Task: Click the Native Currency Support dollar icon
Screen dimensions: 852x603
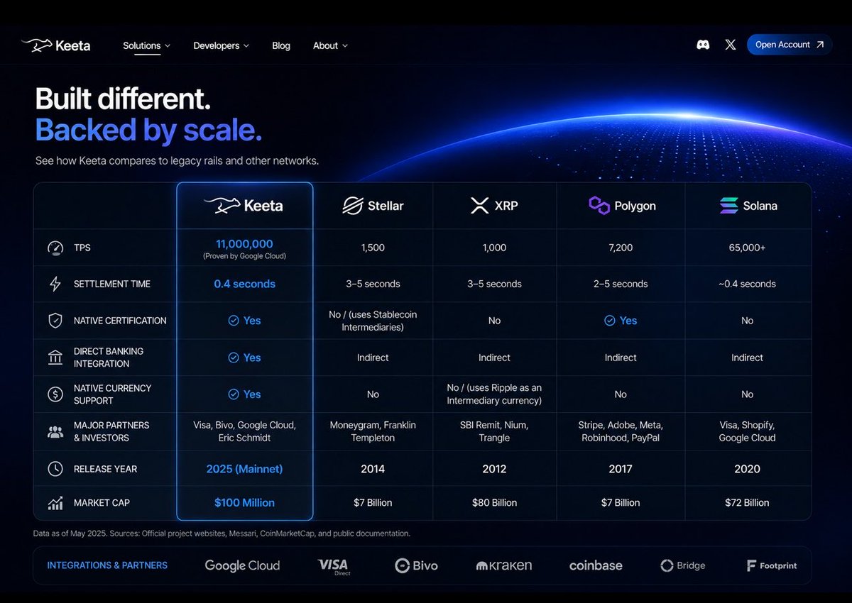Action: (x=55, y=394)
